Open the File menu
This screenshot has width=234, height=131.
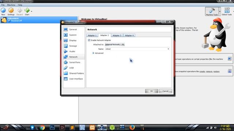[x=3, y=5]
